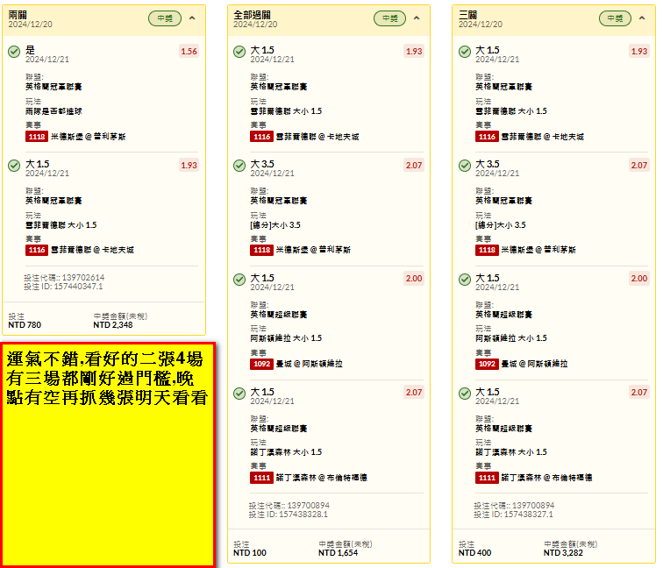Viewport: 663px width, 568px height.
Task: Click red 1116 match tag in 兩關 card
Action: (37, 250)
